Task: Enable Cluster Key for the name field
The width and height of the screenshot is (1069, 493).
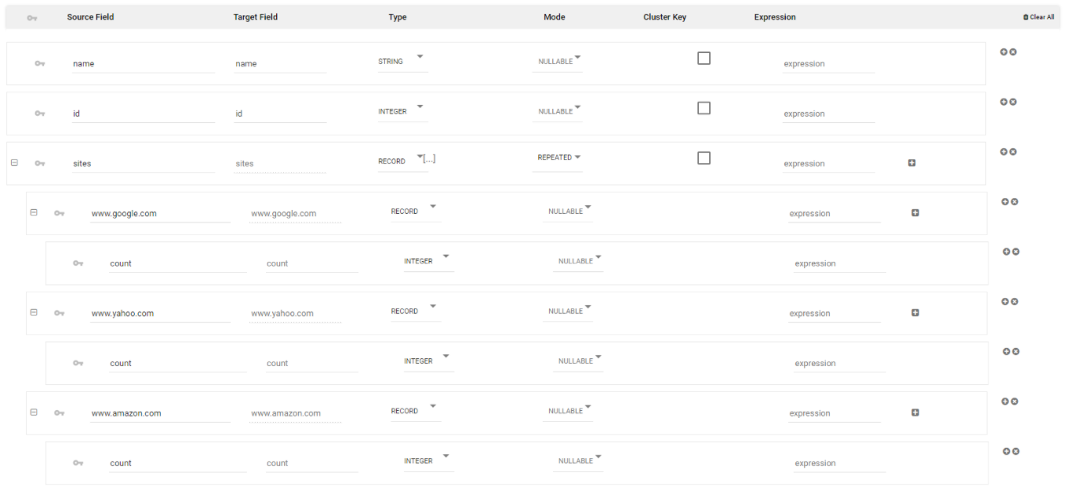Action: tap(704, 58)
